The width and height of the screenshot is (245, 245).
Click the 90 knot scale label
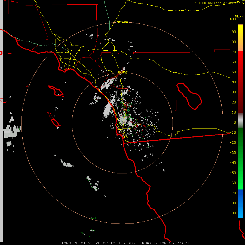[x=234, y=32]
